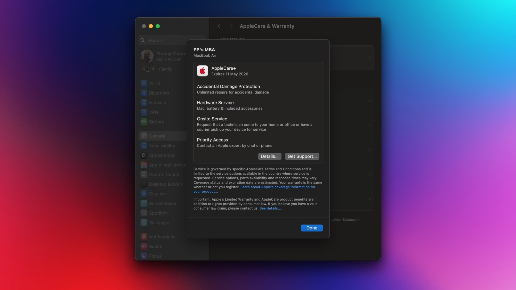
Task: Click the Get Support... button
Action: coord(302,156)
